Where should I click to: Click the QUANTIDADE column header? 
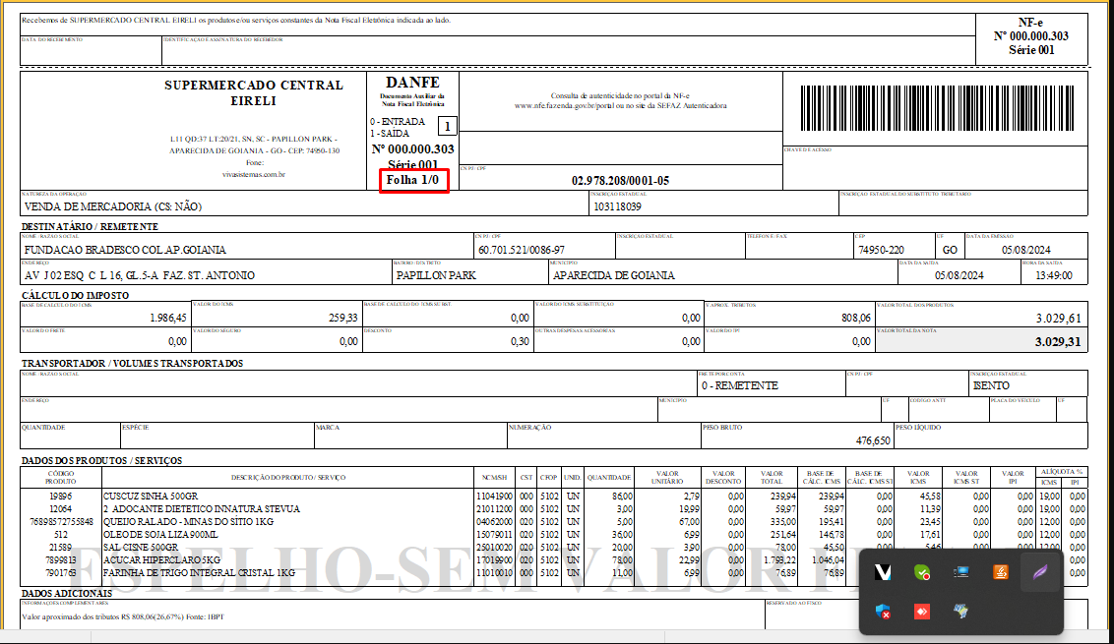coord(609,477)
